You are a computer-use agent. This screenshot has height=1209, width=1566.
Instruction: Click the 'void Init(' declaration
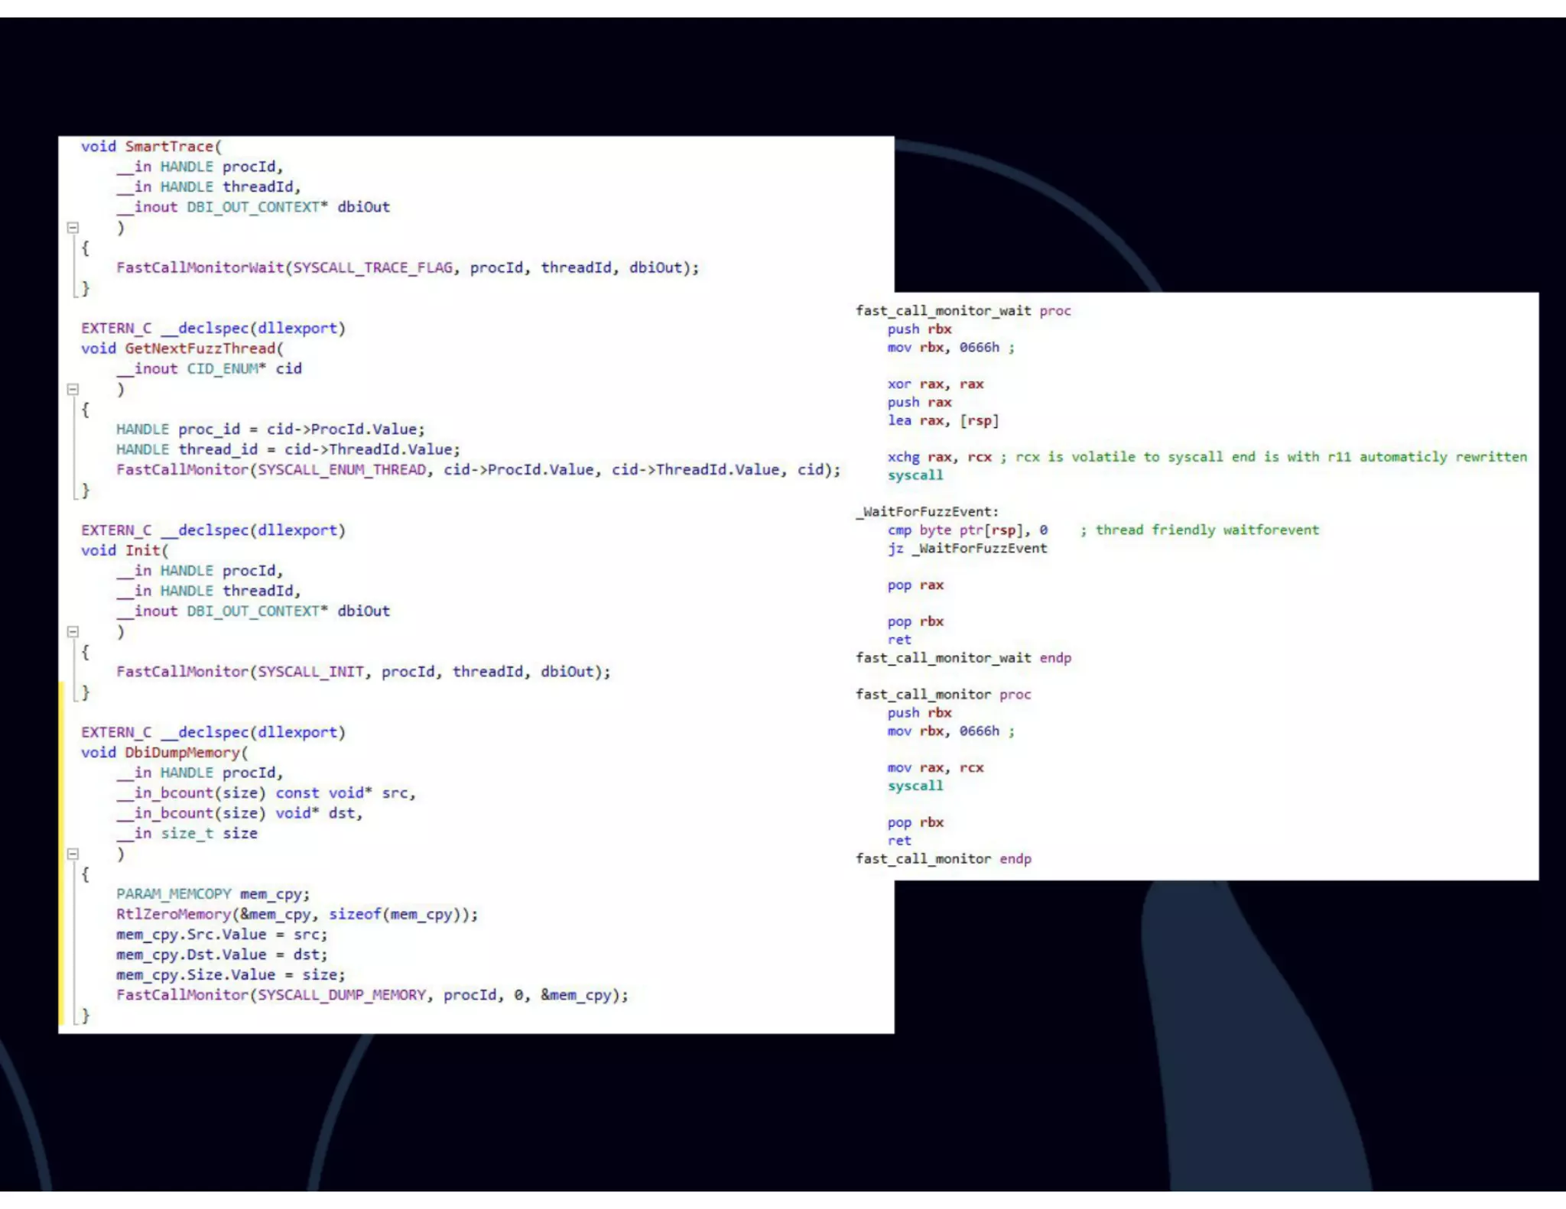click(x=125, y=550)
